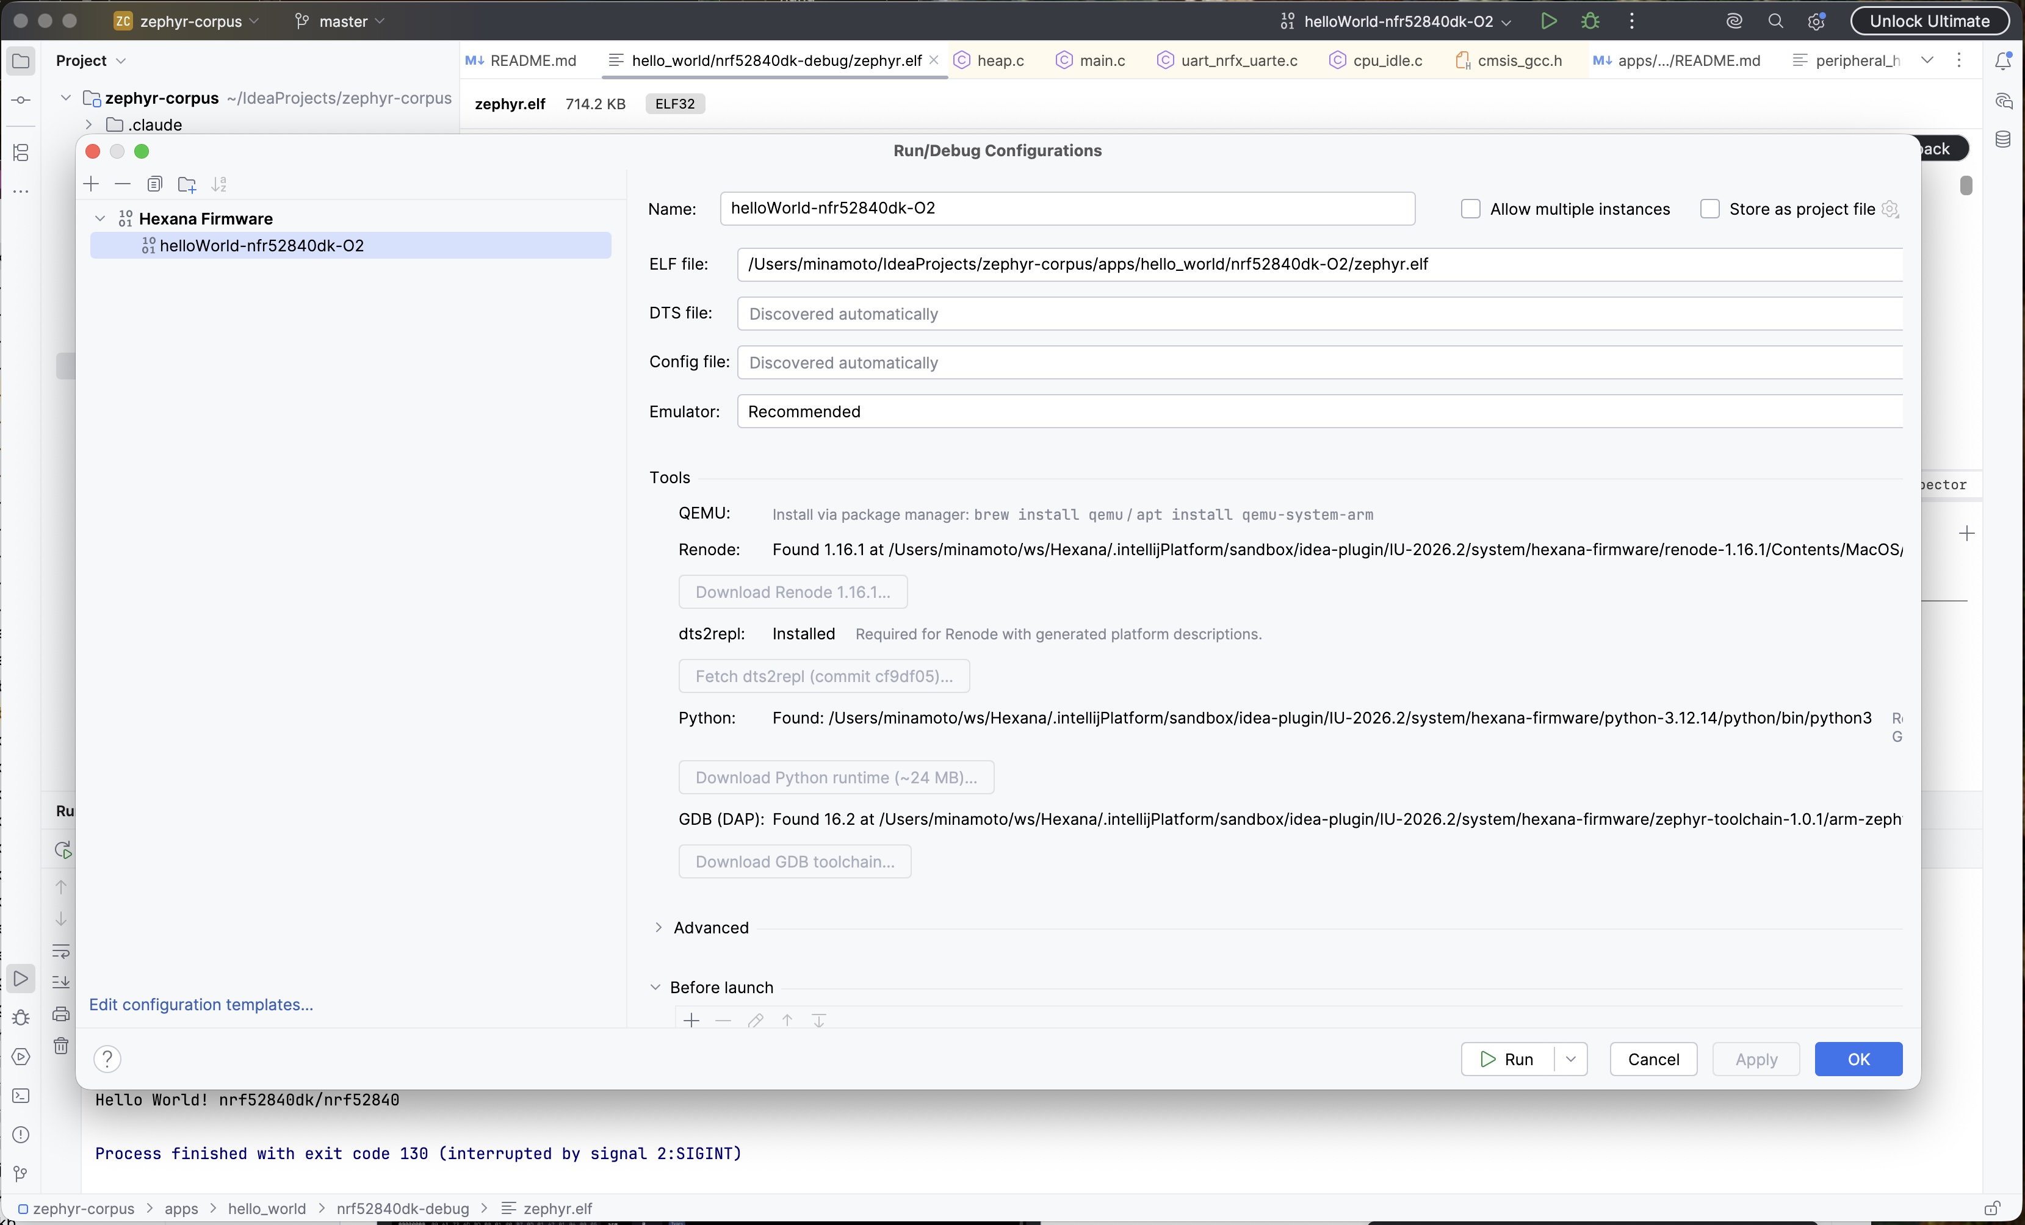
Task: Open Search Everywhere magnifier icon
Action: click(1775, 21)
